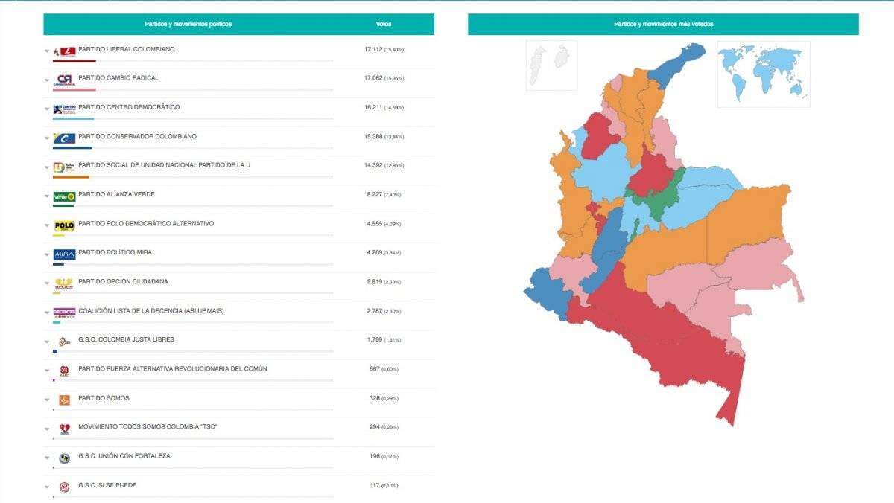Click the 17.062 vote count
The width and height of the screenshot is (894, 503).
click(x=373, y=78)
